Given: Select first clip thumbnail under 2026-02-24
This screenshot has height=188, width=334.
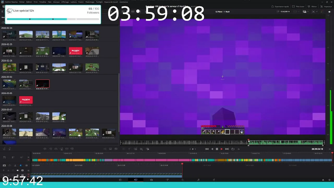Looking at the screenshot, I should tap(9, 35).
